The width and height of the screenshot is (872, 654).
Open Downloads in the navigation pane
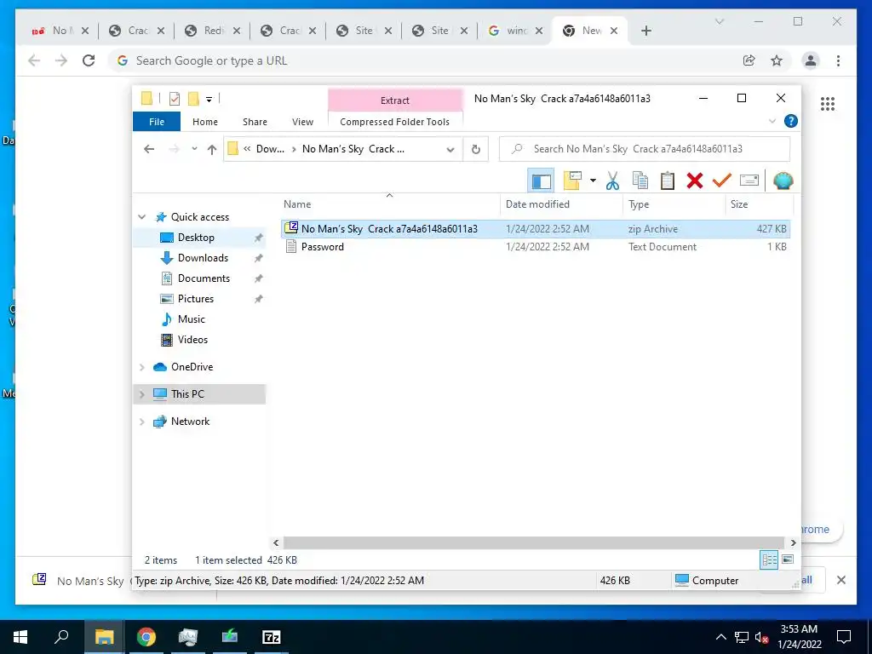click(203, 258)
